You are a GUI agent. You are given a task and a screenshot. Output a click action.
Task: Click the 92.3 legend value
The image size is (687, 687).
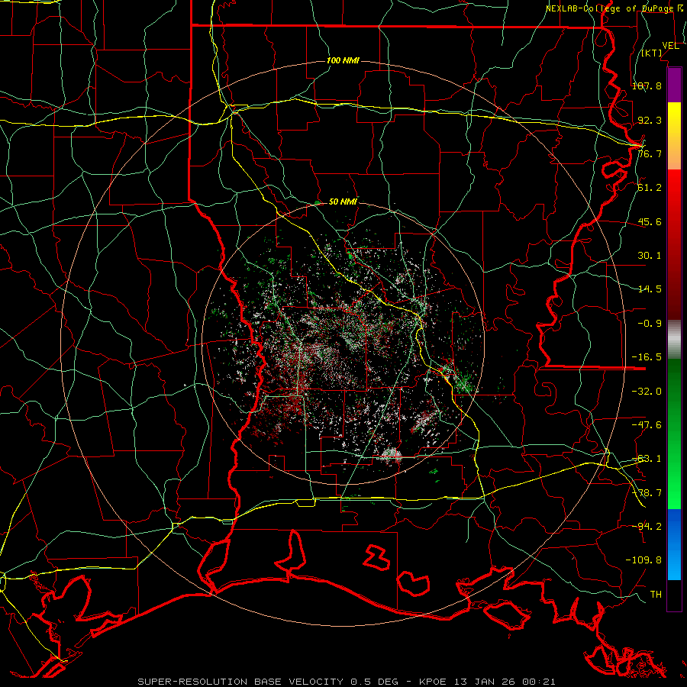click(x=650, y=120)
